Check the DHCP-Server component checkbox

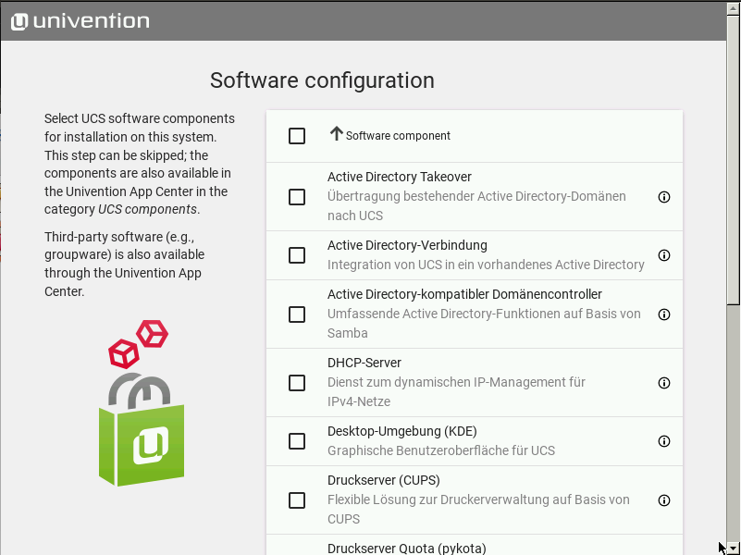(x=297, y=383)
